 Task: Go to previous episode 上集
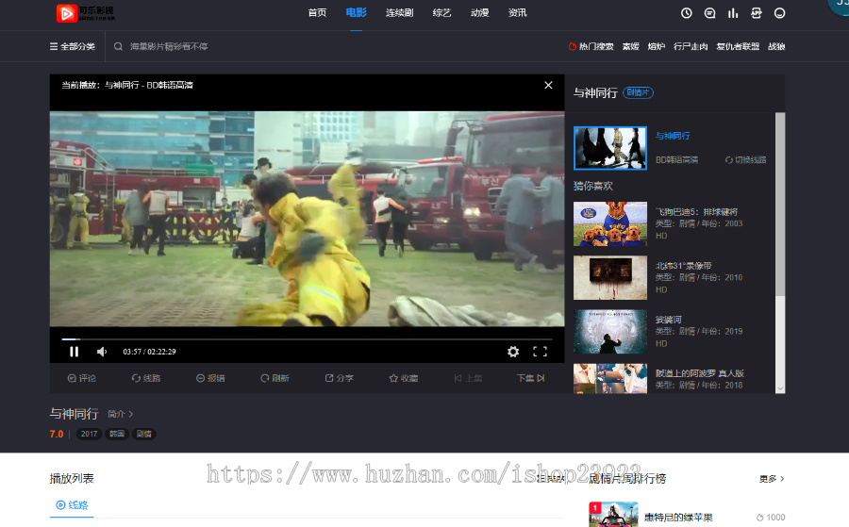point(468,378)
